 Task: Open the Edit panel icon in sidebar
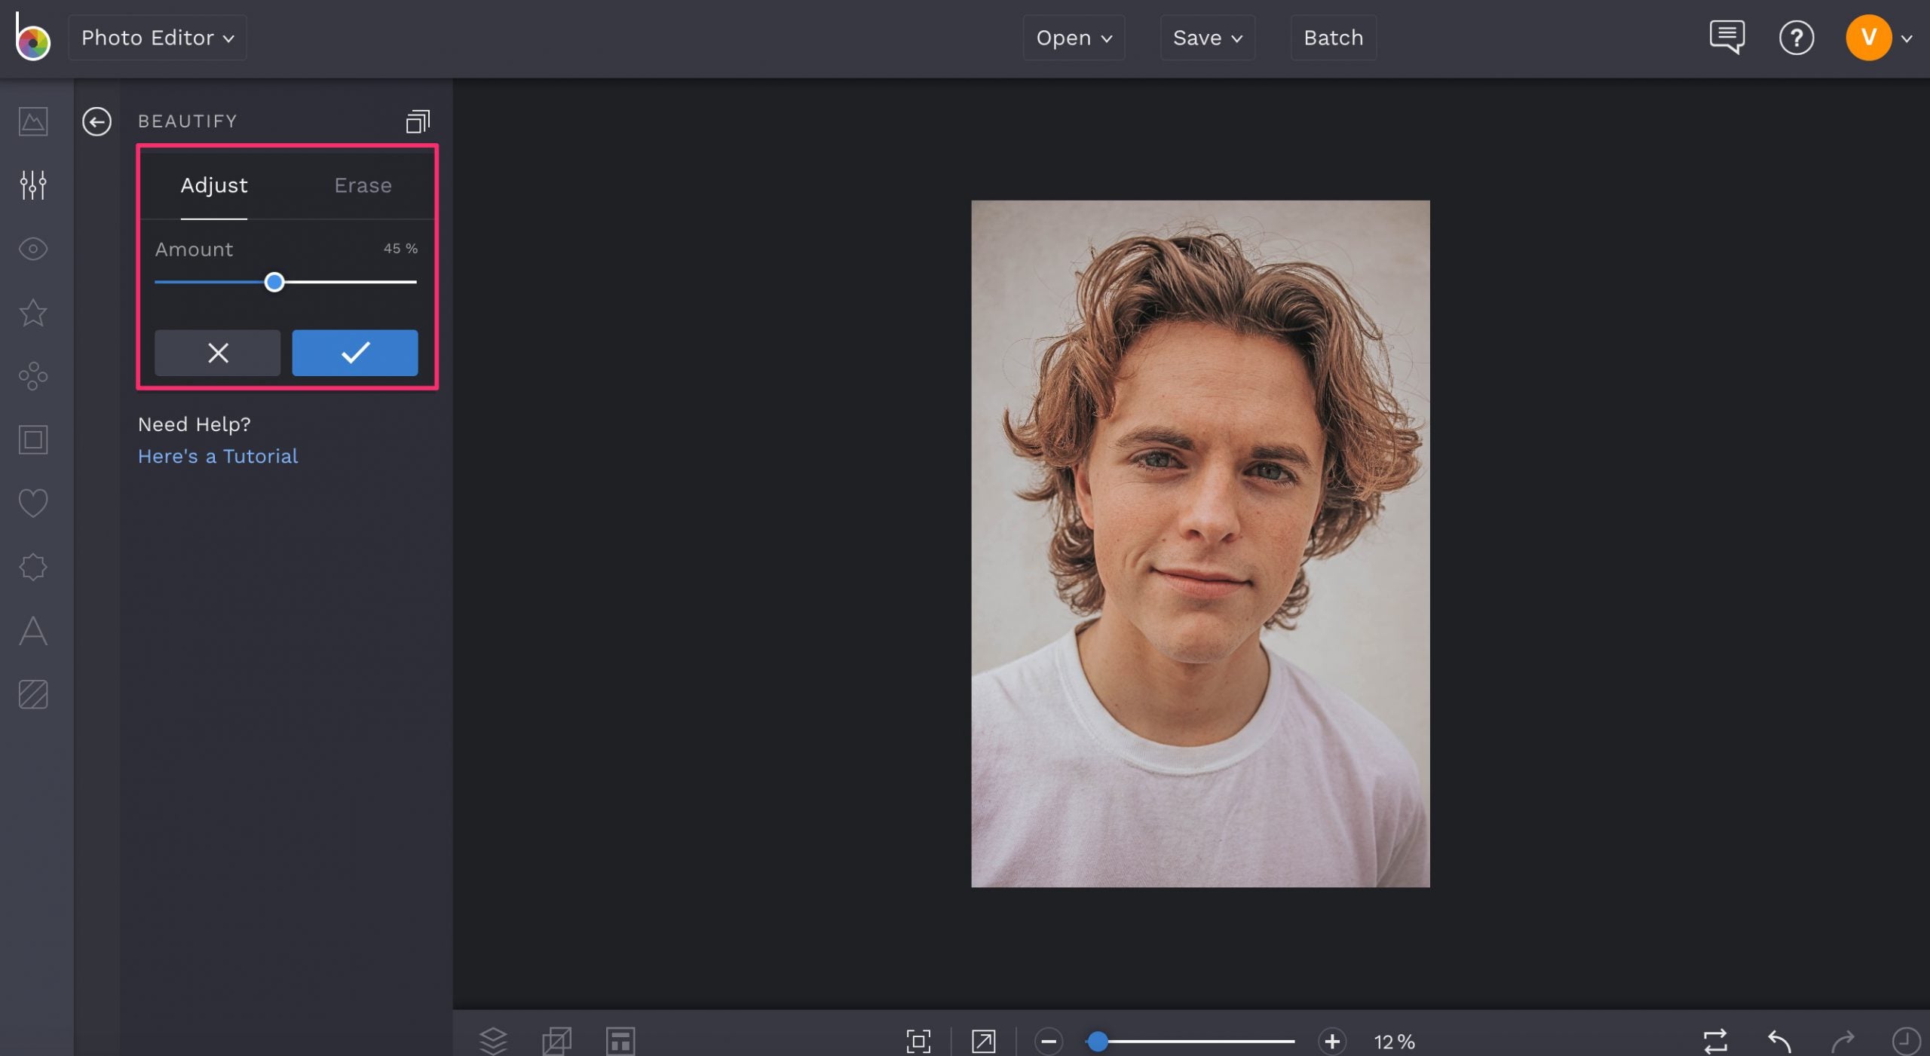click(x=32, y=185)
